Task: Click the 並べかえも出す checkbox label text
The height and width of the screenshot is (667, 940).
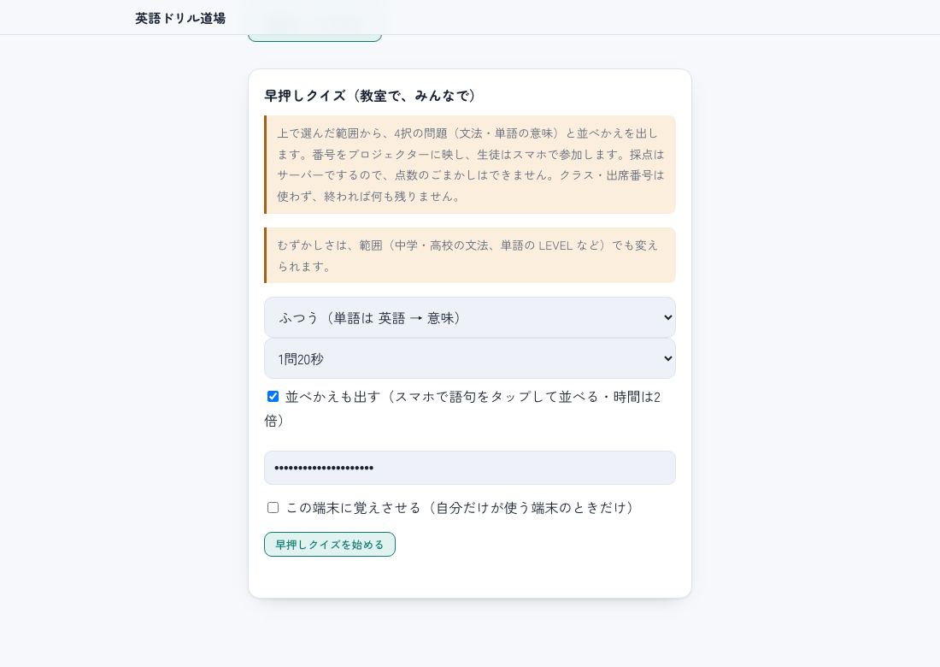Action: pos(462,409)
